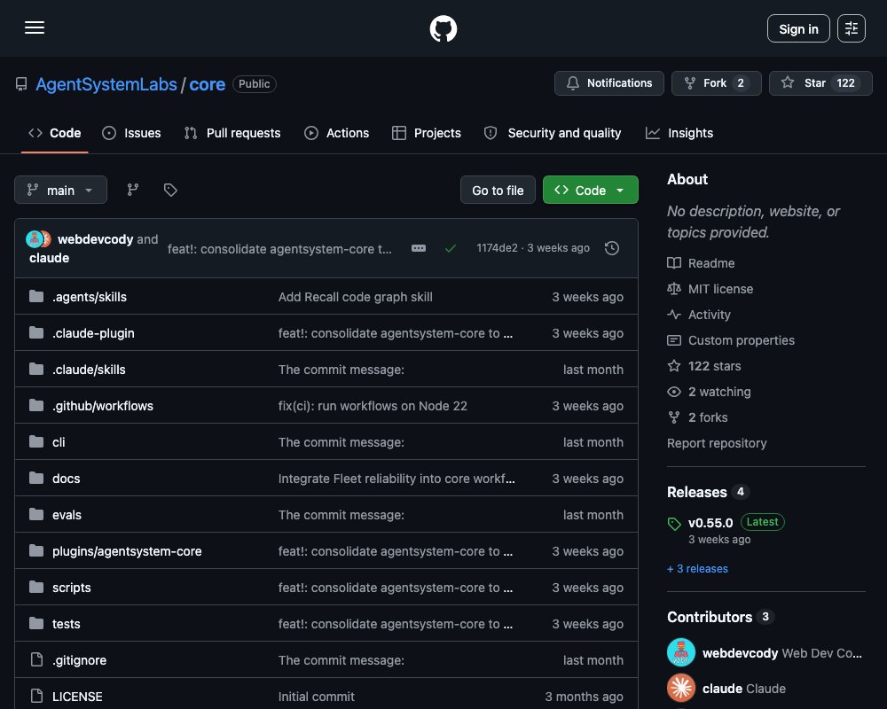Switch to the Code tab
This screenshot has height=709, width=887.
click(55, 133)
